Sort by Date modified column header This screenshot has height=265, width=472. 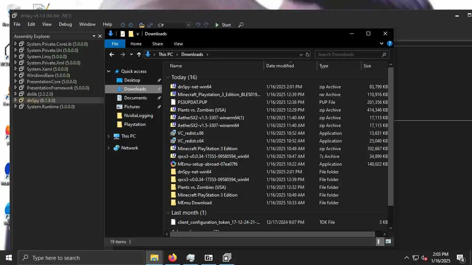click(290, 66)
